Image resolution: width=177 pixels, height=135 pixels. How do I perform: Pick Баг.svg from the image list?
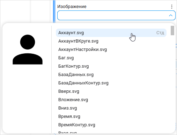point(111,58)
